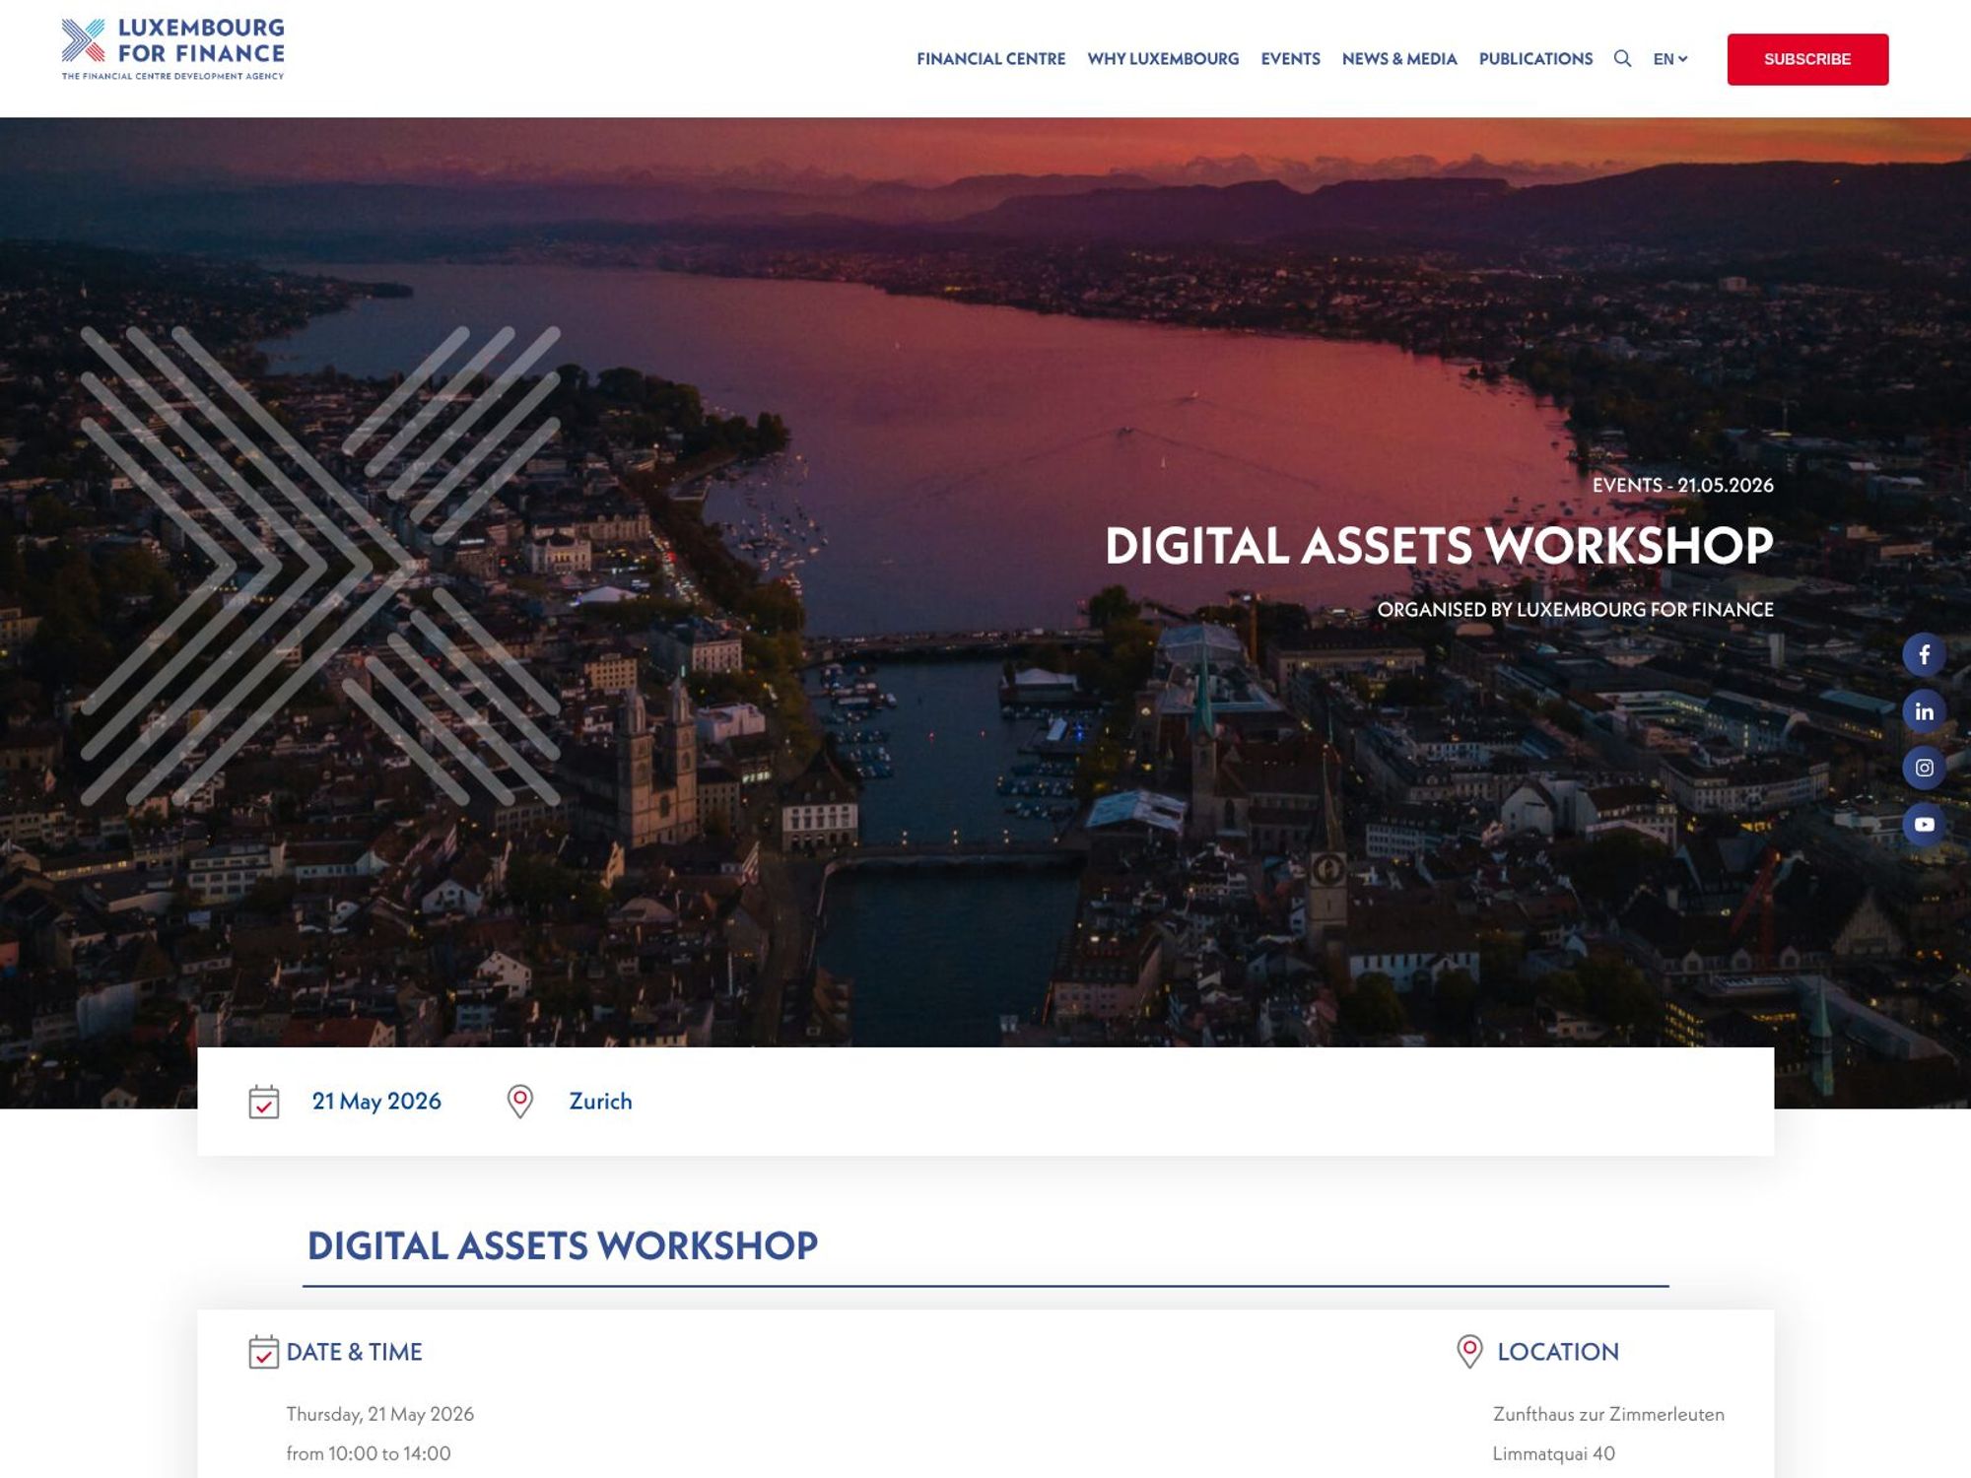Click the SUBSCRIBE button

point(1806,59)
